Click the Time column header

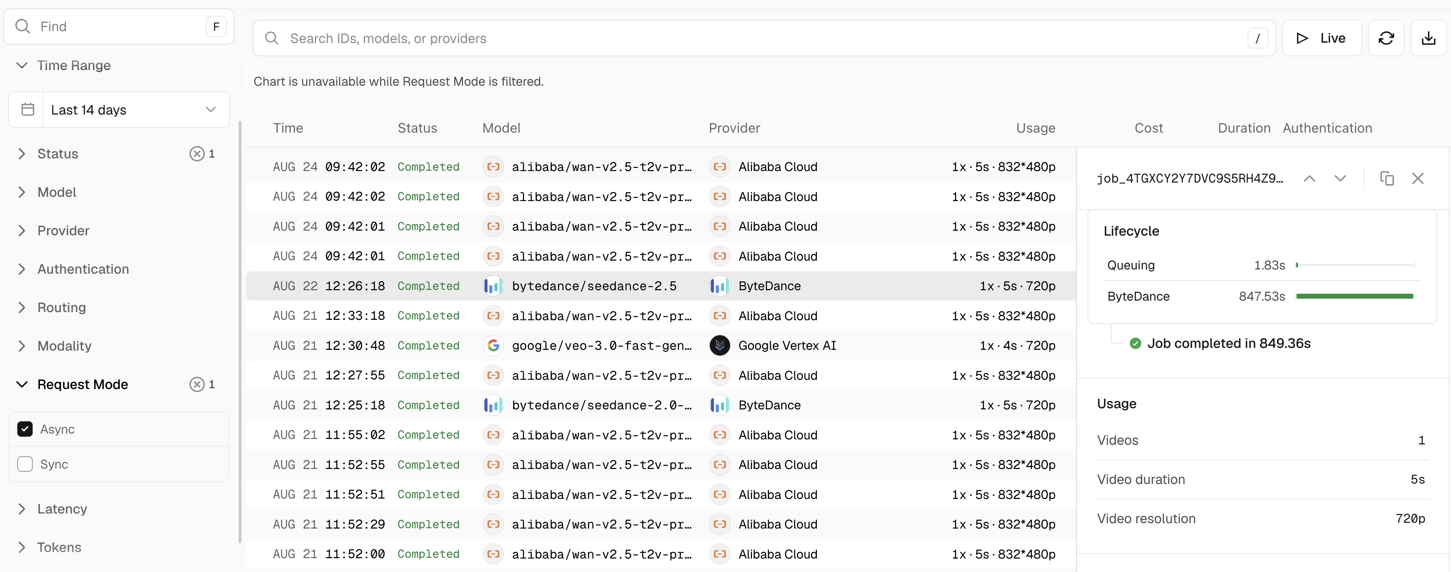pos(288,128)
